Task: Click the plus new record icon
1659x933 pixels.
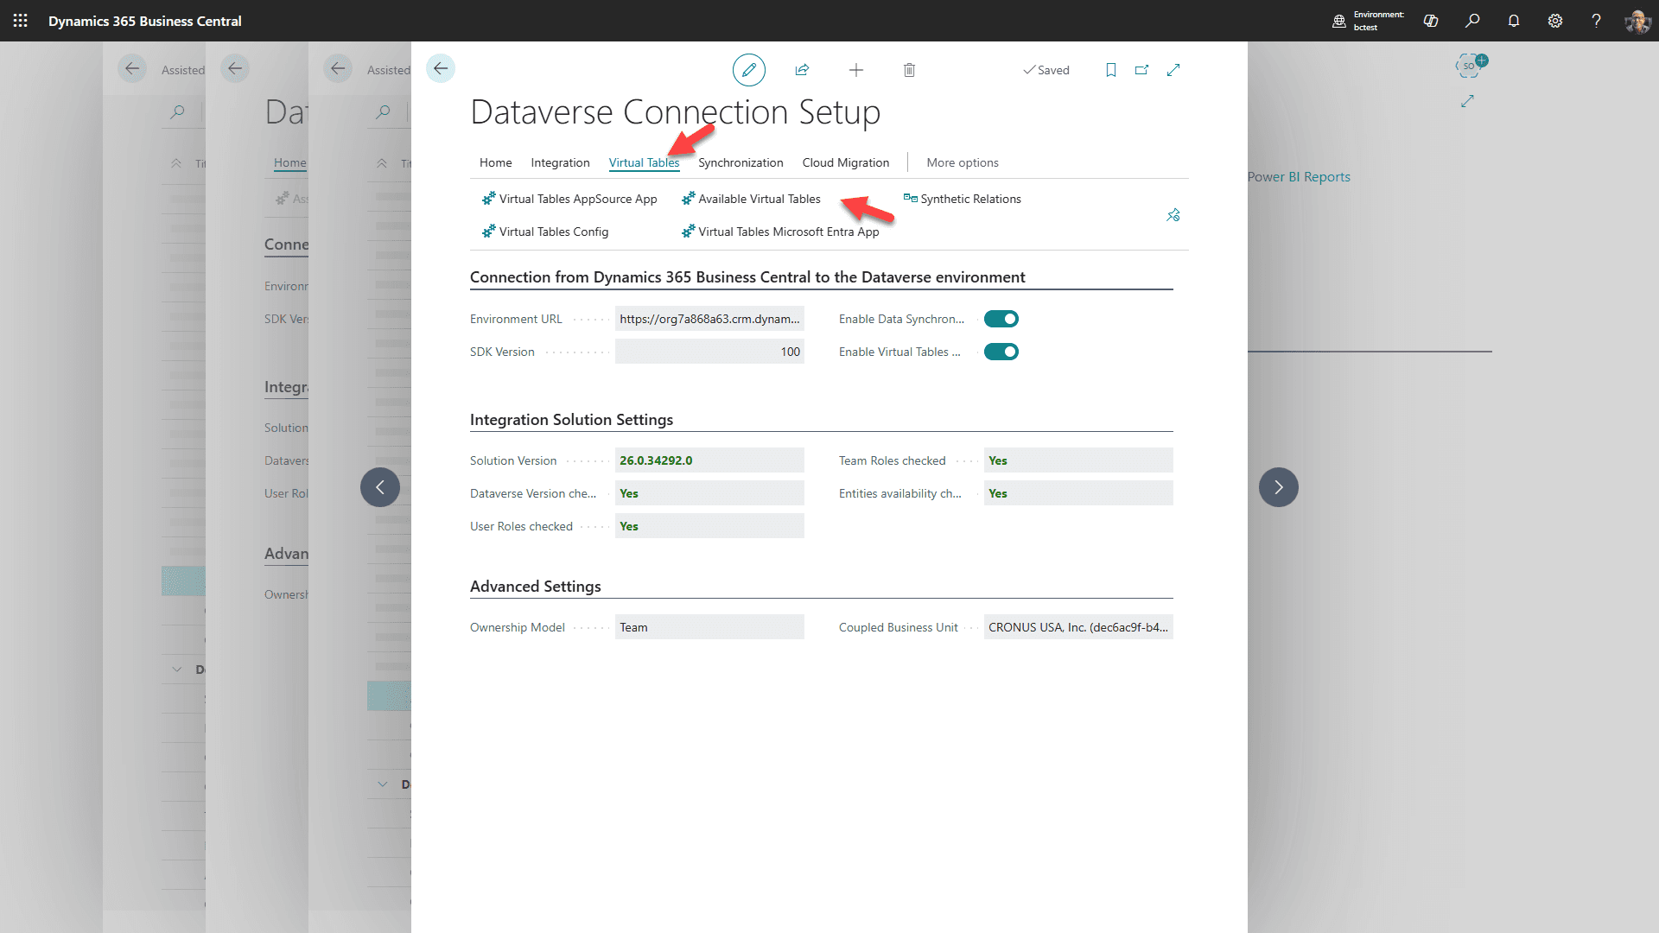Action: (855, 70)
